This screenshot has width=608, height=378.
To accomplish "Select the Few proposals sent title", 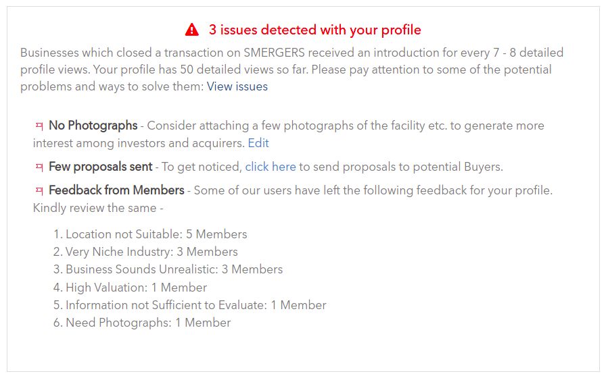I will tap(100, 167).
